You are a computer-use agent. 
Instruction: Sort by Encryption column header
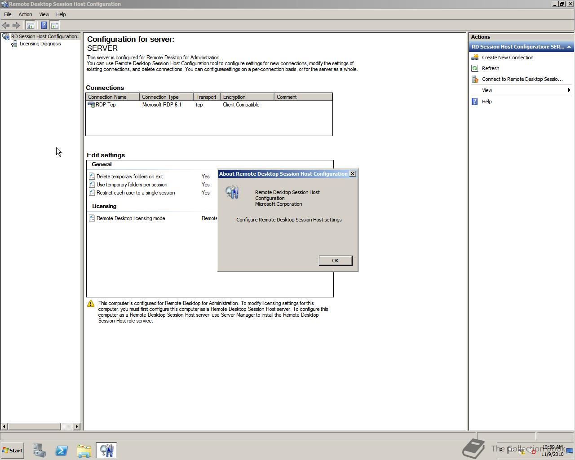click(247, 97)
